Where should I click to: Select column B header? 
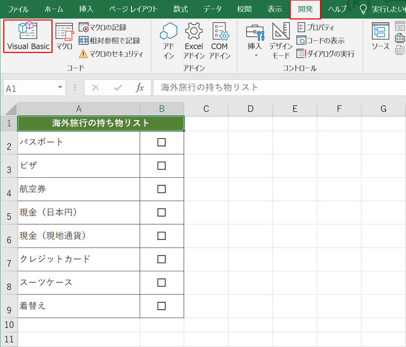coord(162,109)
